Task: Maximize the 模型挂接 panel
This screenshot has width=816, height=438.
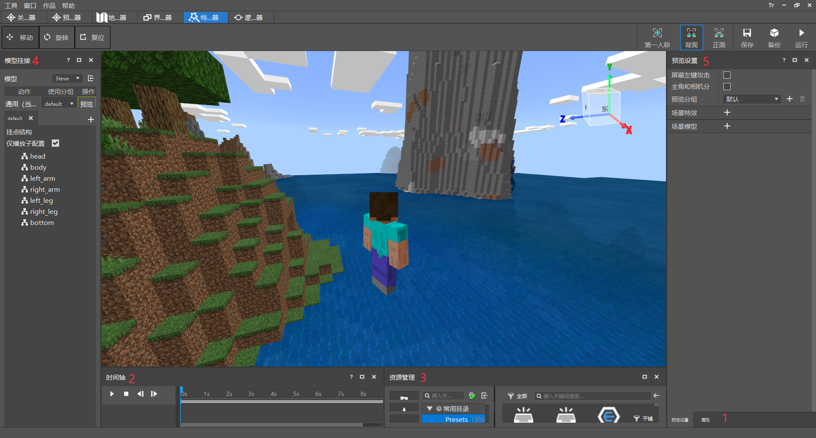Action: 79,60
